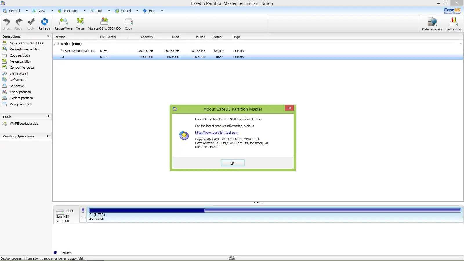Select the Copy toolbar tool
464x261 pixels.
click(128, 24)
